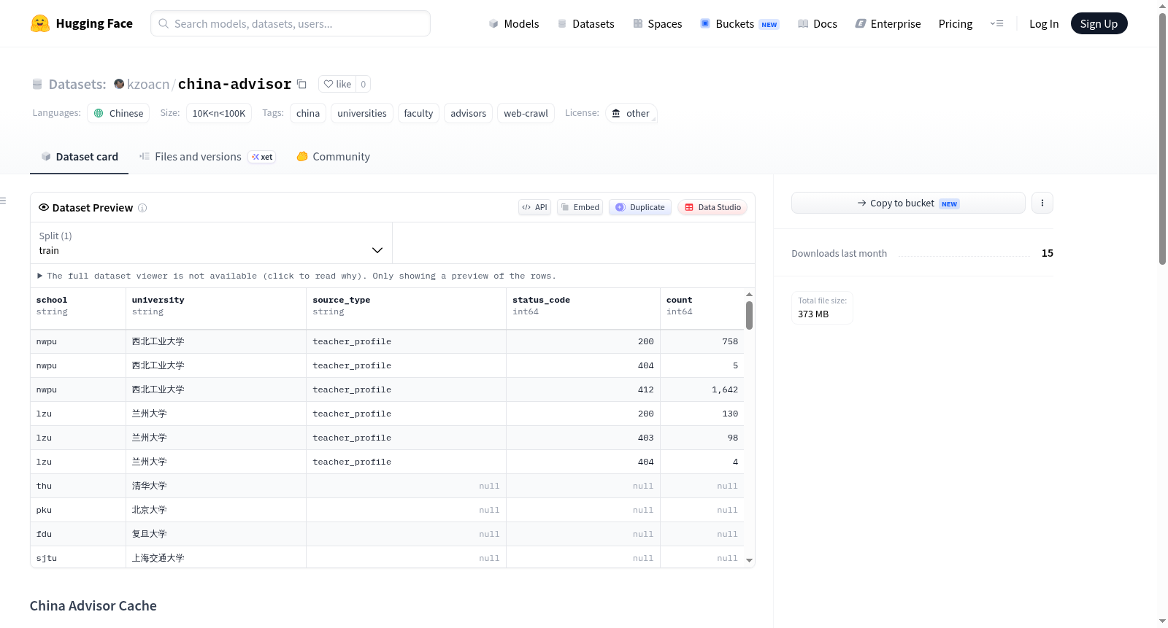Expand the navigation overflow menu icon
Screen dimensions: 1168x628
[x=996, y=23]
